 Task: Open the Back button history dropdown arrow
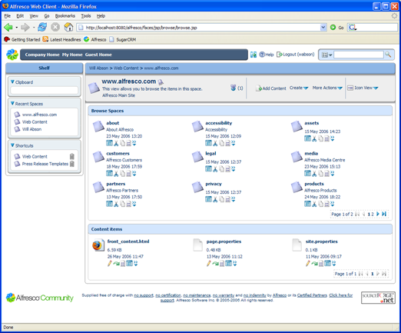click(16, 27)
